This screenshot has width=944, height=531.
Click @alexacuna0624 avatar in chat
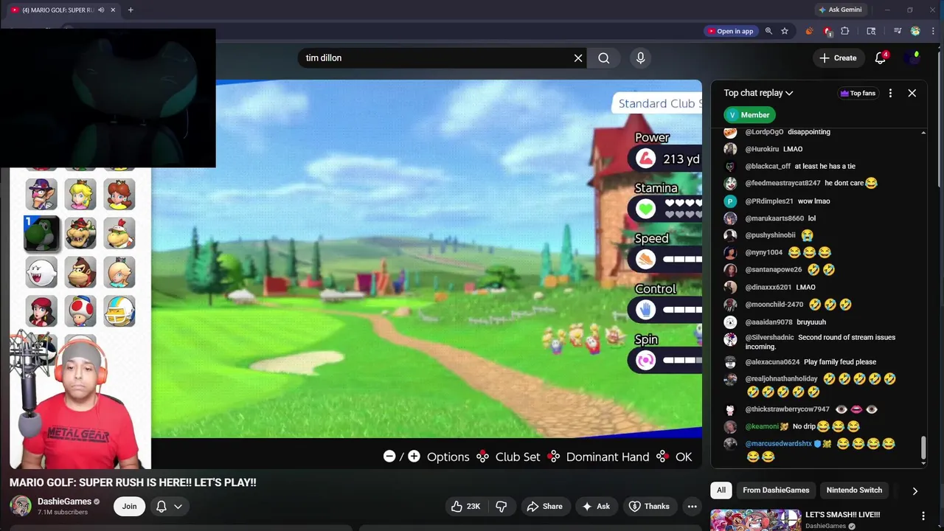pos(730,362)
